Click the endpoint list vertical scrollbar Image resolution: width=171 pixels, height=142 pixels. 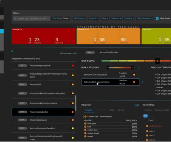click(76, 103)
